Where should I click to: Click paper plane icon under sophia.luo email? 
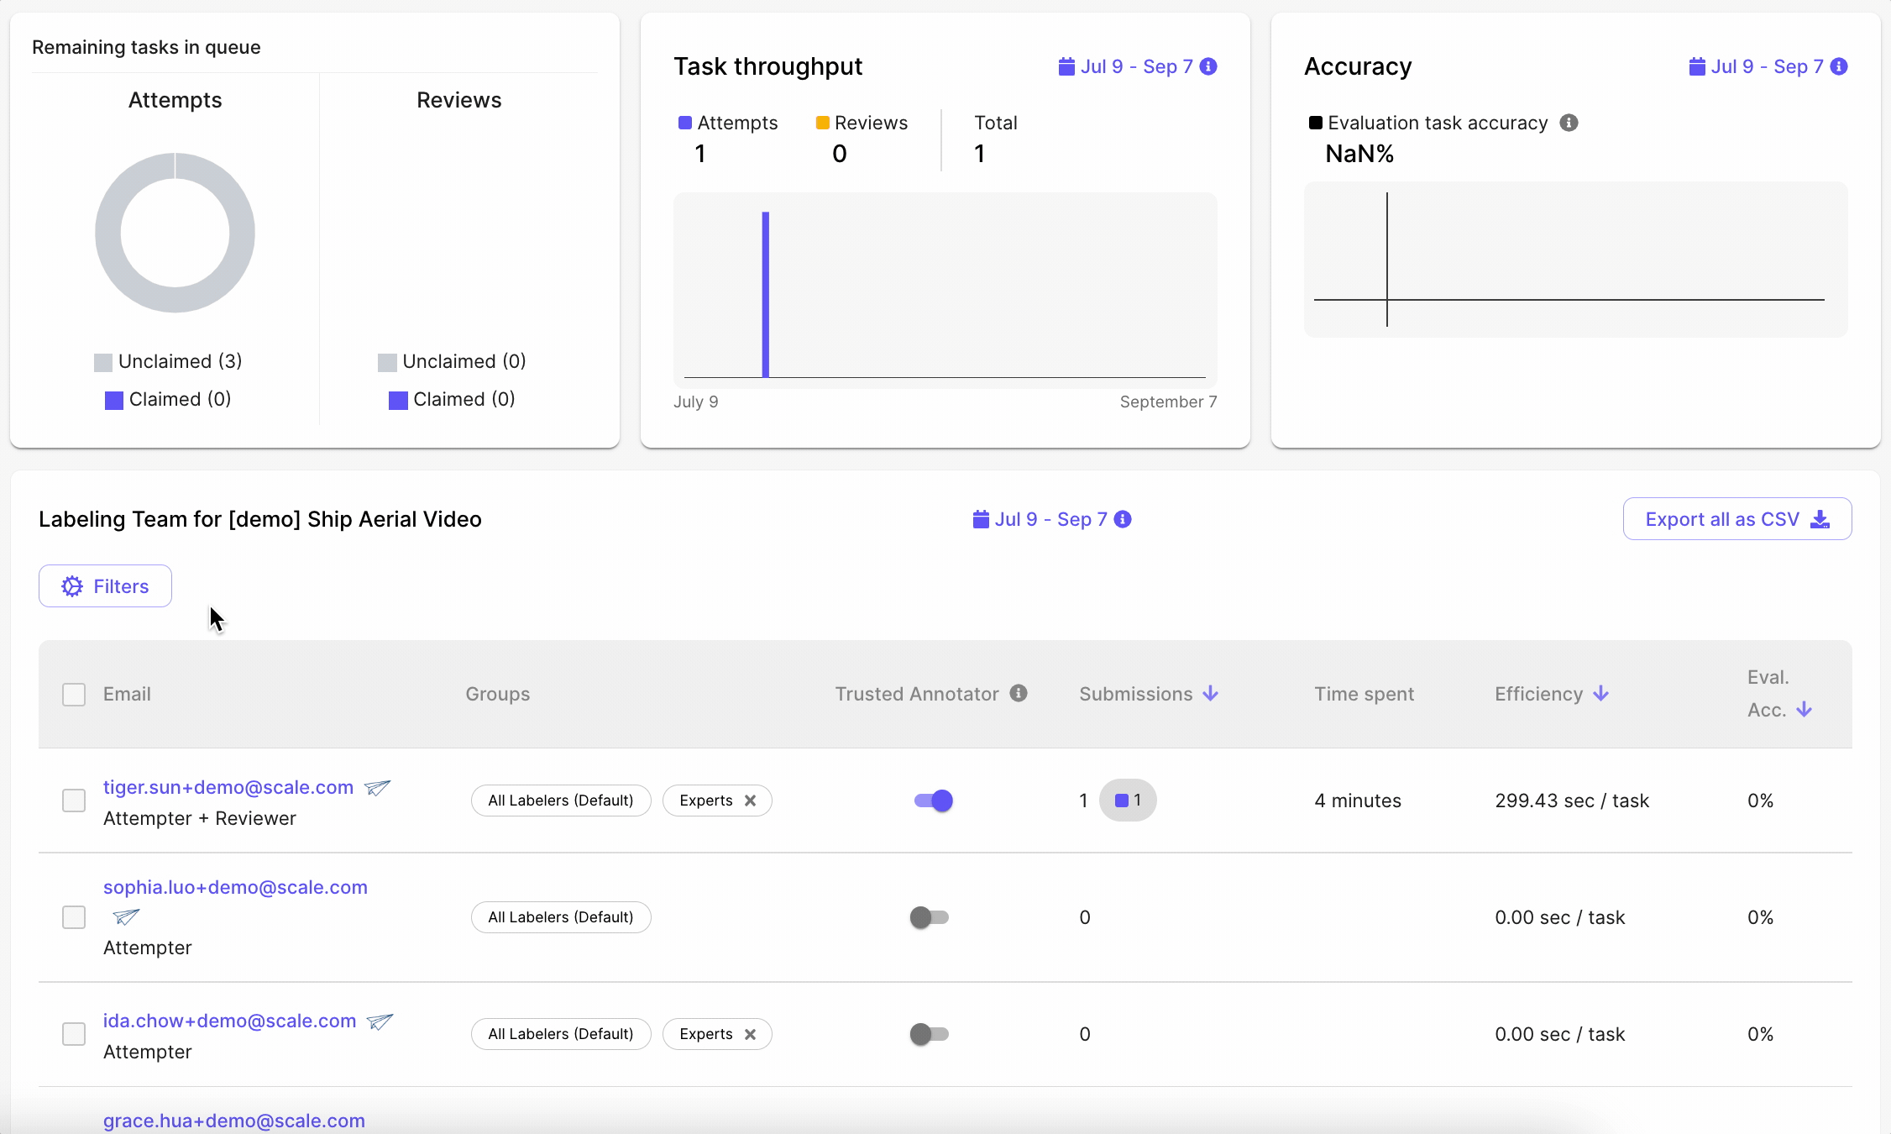pyautogui.click(x=126, y=916)
